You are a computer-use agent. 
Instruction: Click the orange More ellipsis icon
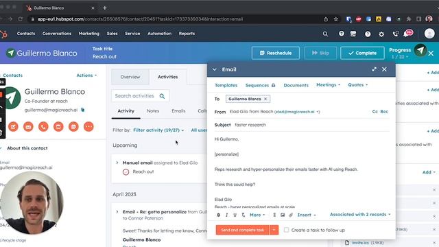(x=88, y=126)
